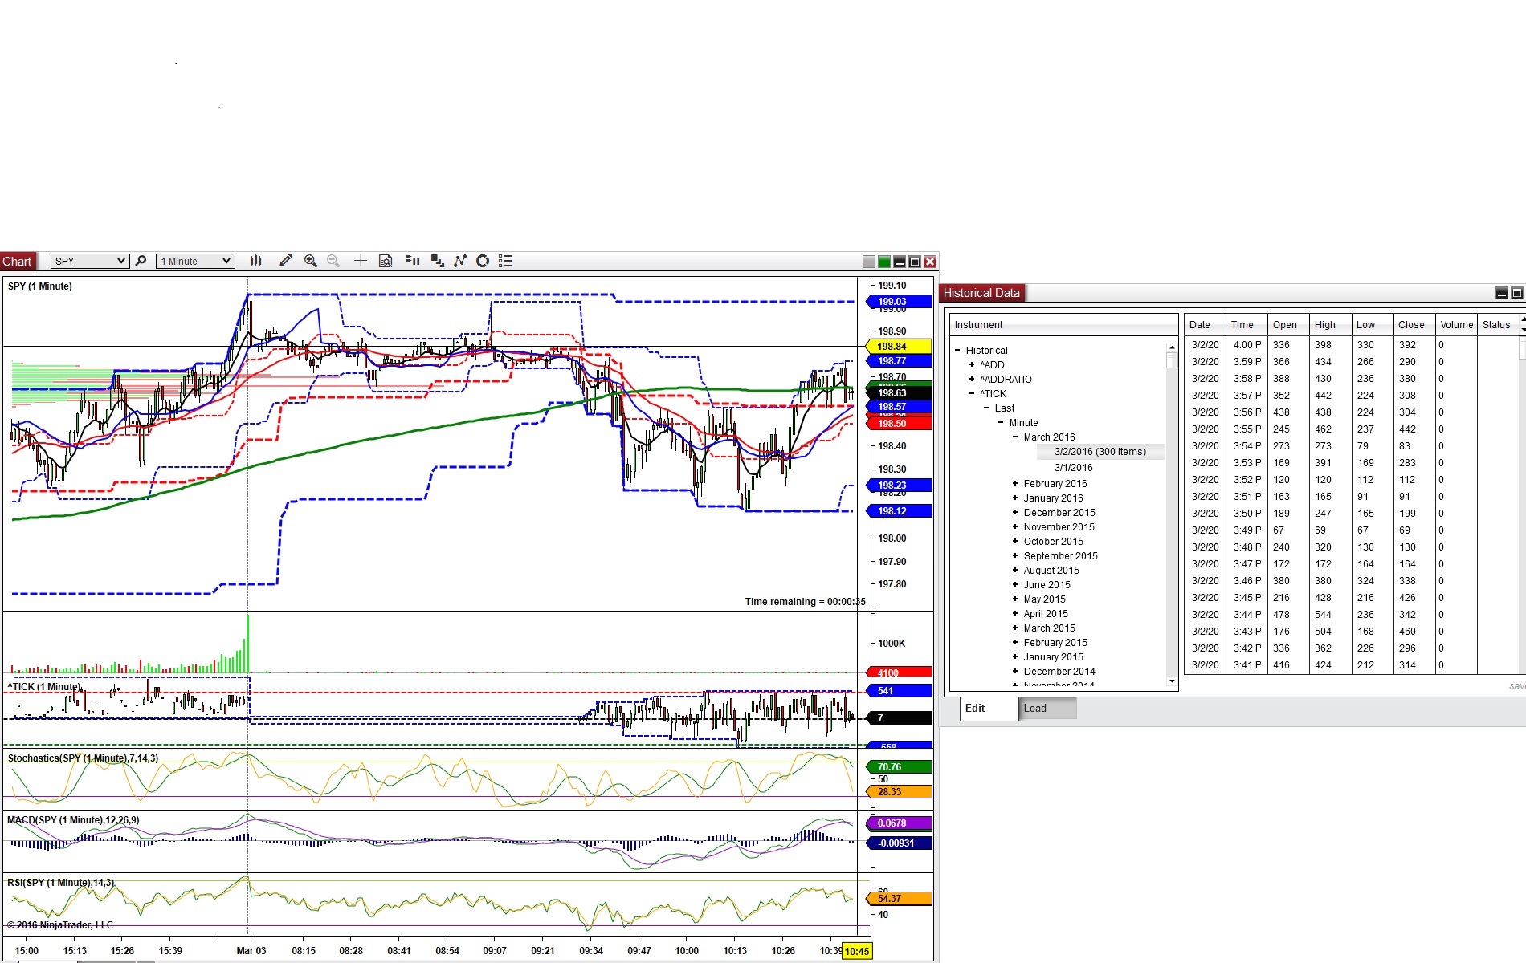Open the indicators zigzag icon
The image size is (1526, 963).
click(x=460, y=261)
